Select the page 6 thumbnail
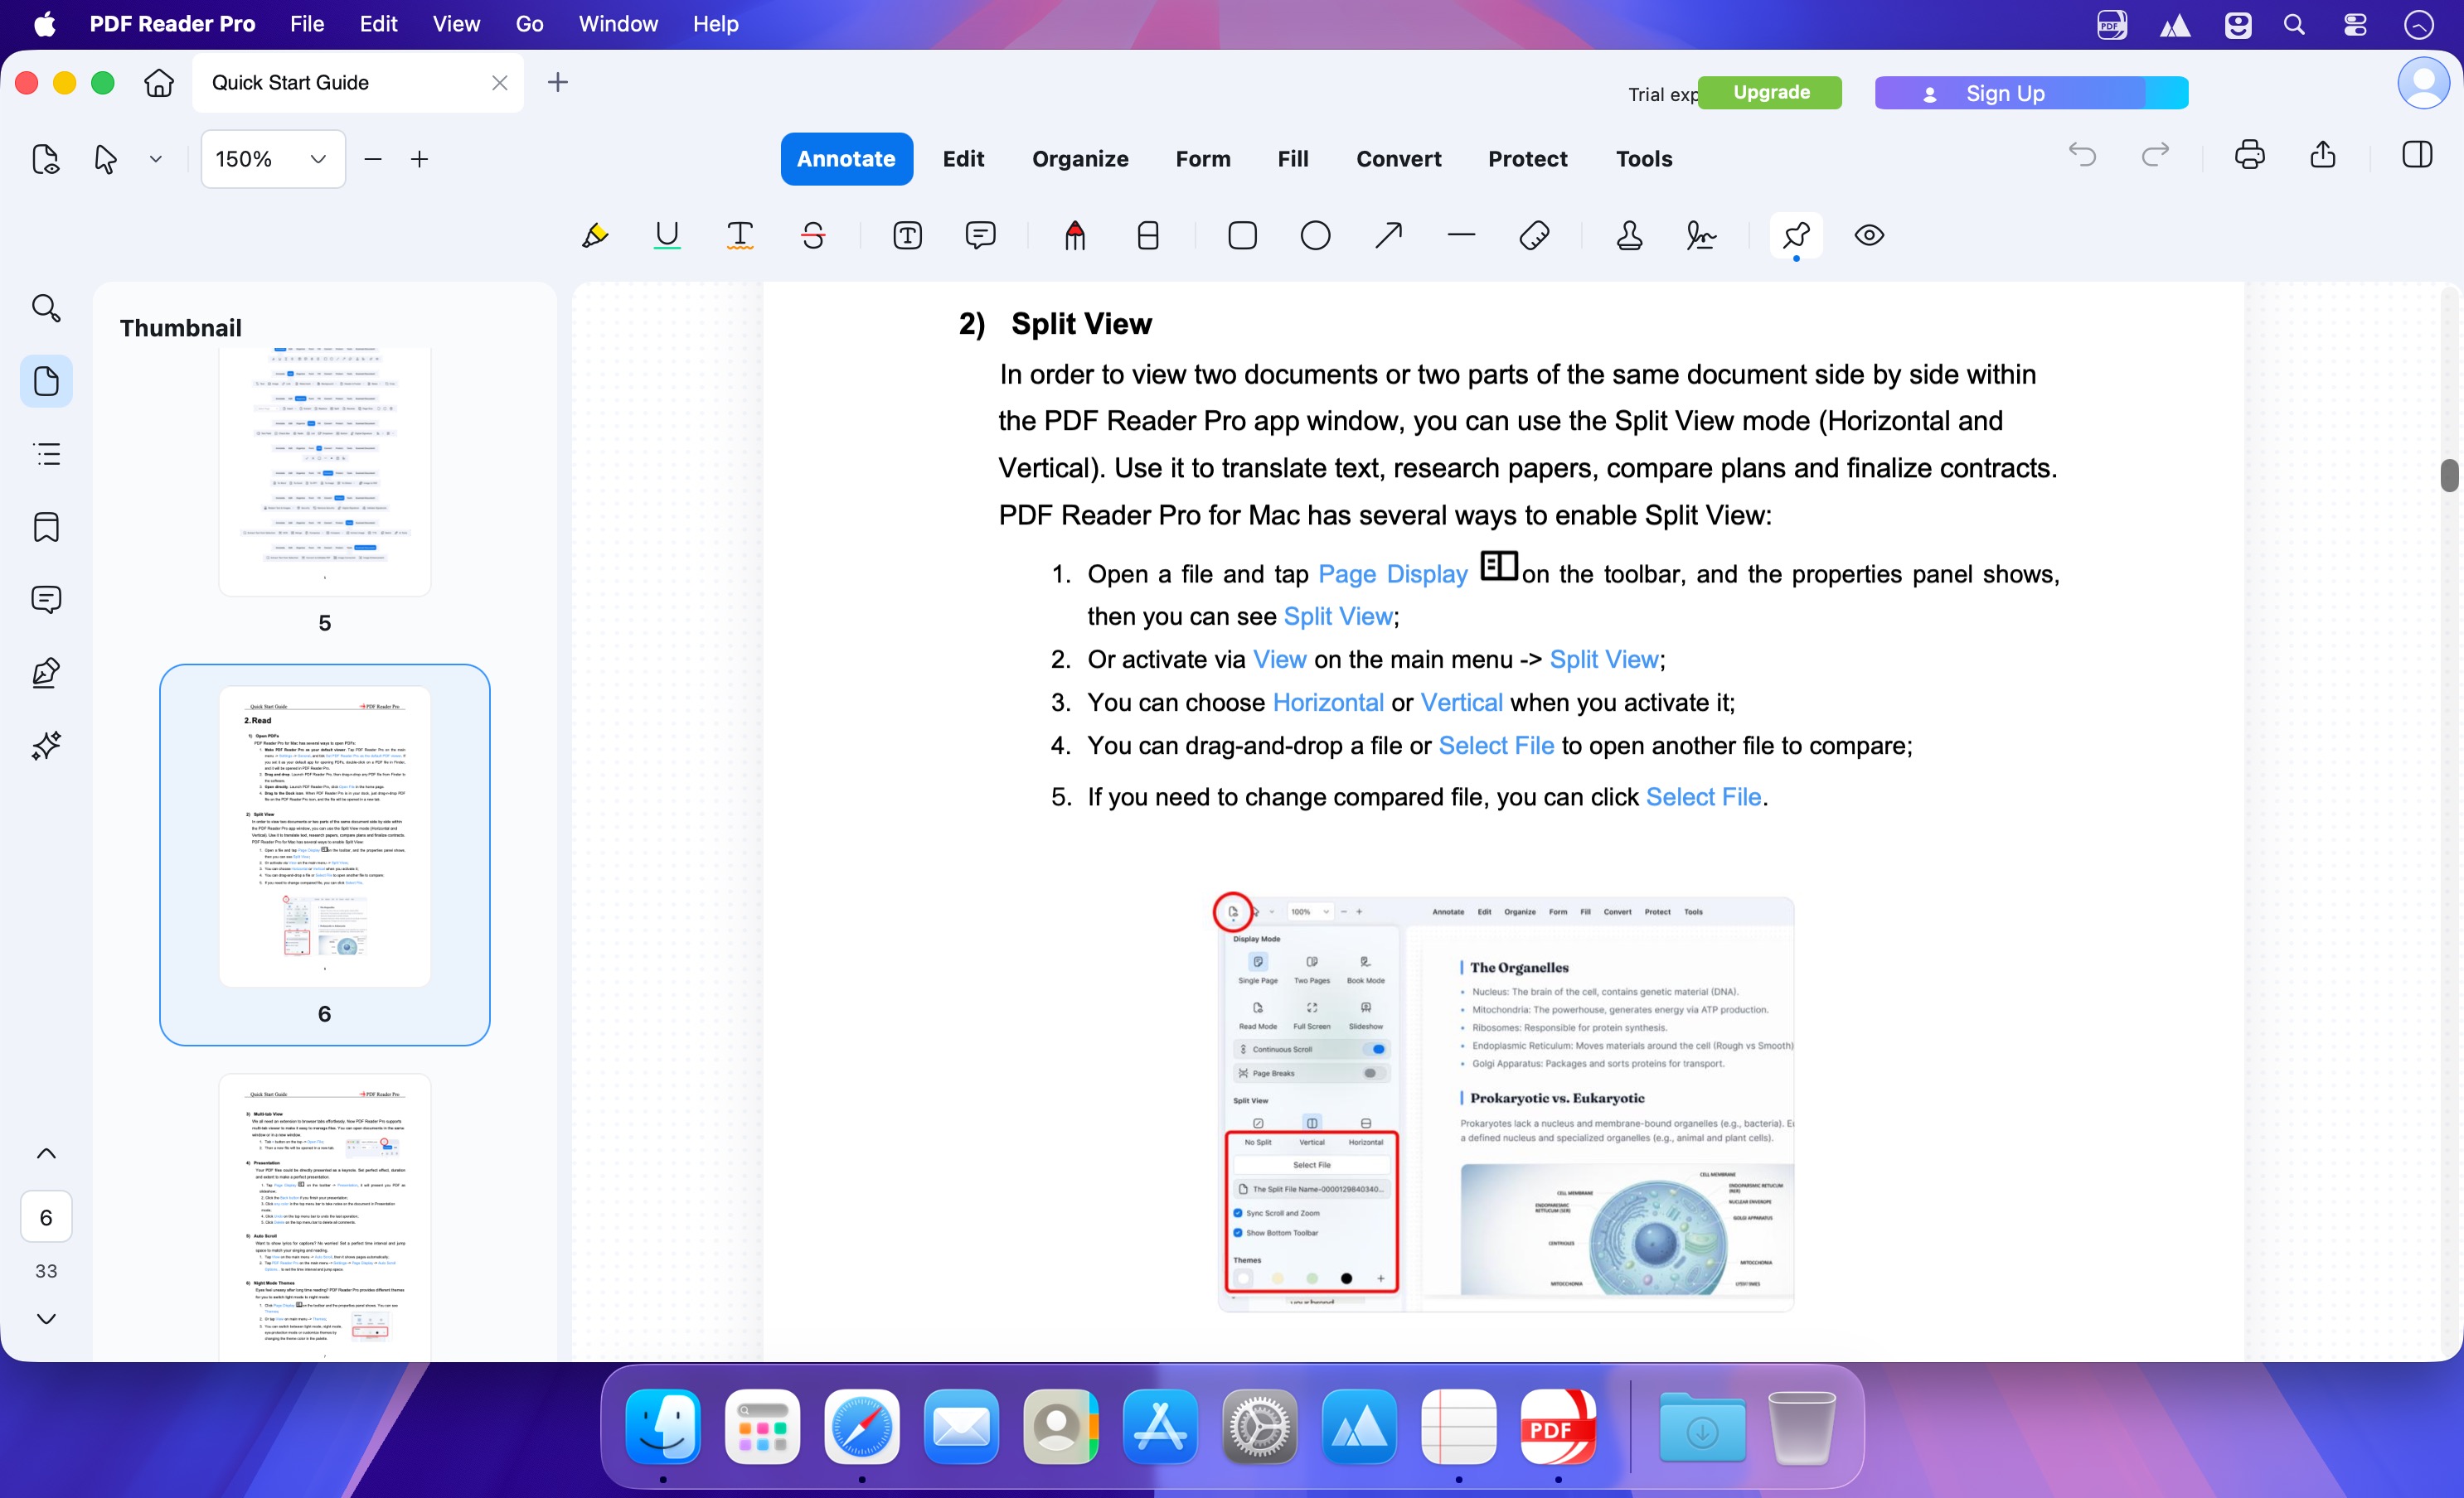Image resolution: width=2464 pixels, height=1498 pixels. tap(325, 837)
